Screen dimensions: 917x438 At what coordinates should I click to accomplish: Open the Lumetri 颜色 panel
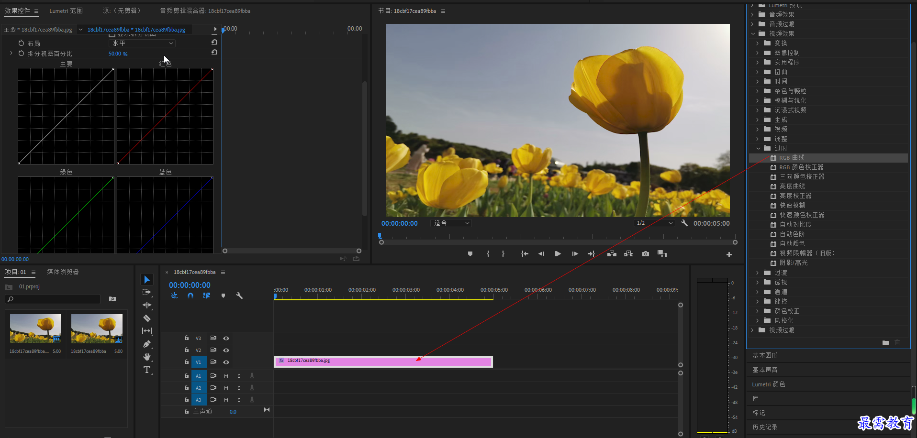768,384
